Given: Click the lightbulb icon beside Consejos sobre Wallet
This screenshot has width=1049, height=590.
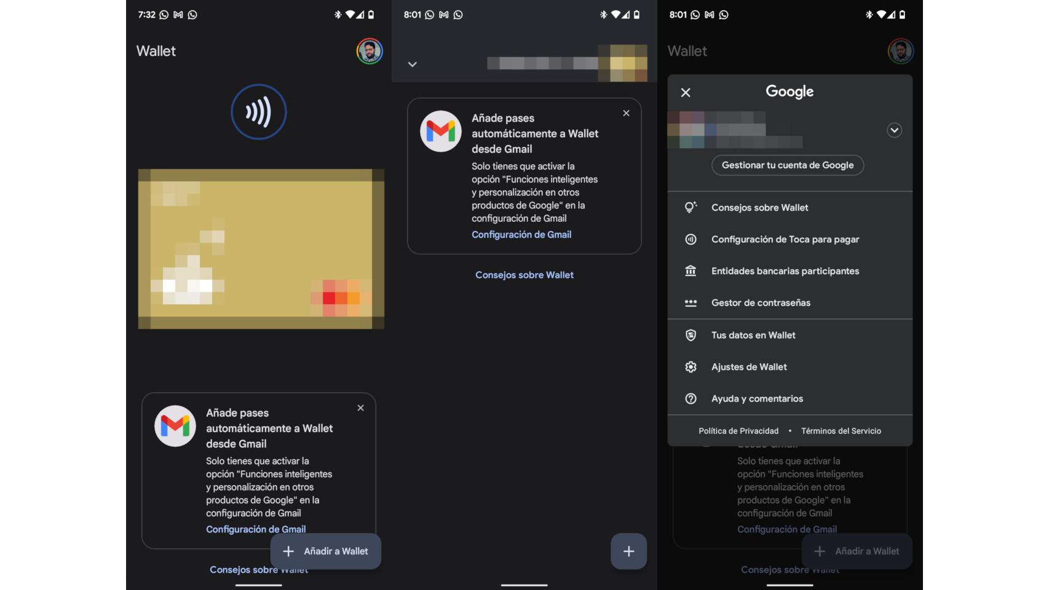Looking at the screenshot, I should (691, 207).
